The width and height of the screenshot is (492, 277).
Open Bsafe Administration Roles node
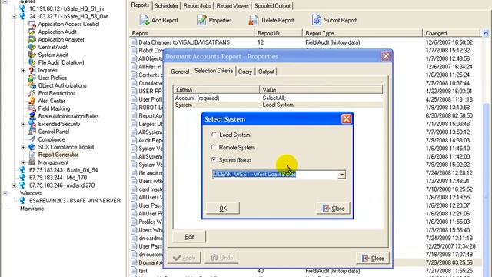point(68,116)
